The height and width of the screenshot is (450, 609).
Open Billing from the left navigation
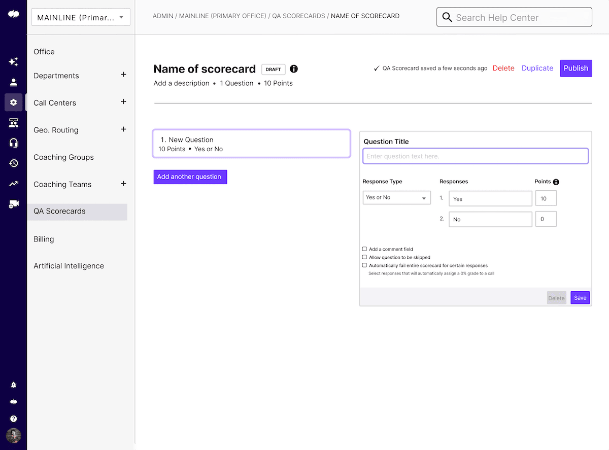point(43,239)
